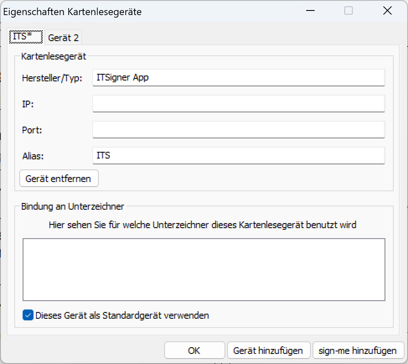
Task: Click the sign-me hinzufügen button
Action: [358, 351]
